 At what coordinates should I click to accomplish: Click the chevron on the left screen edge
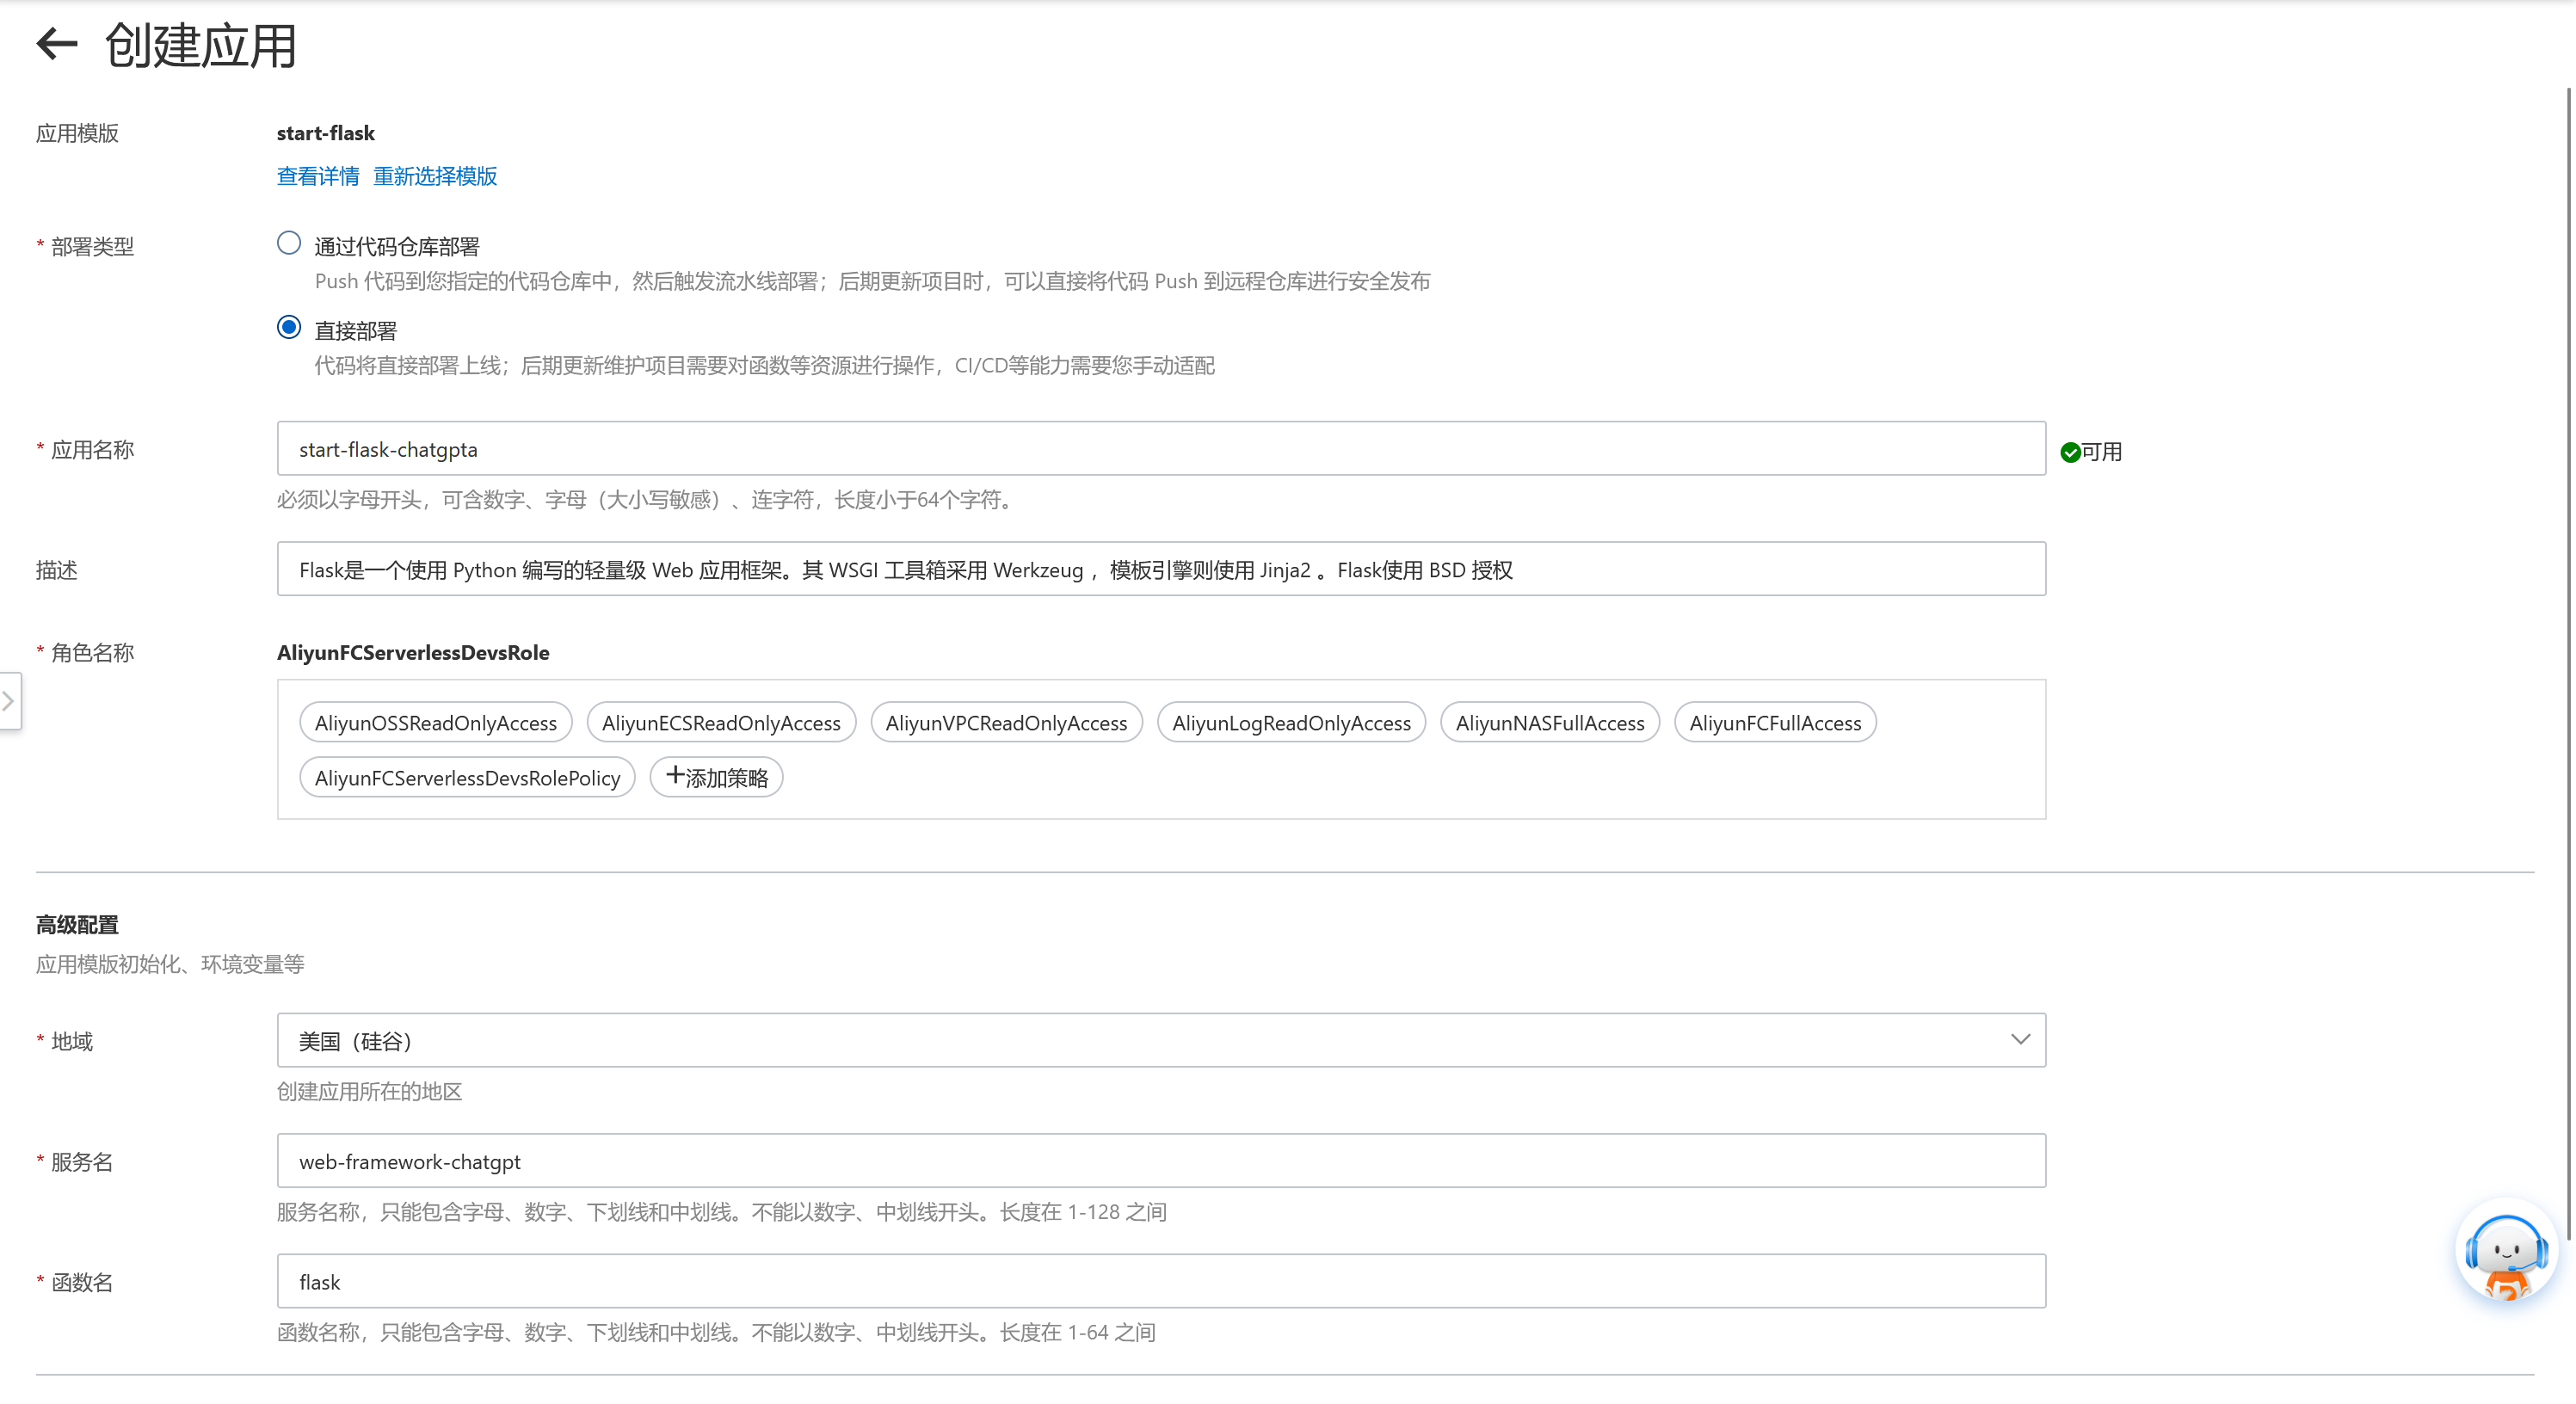[9, 700]
